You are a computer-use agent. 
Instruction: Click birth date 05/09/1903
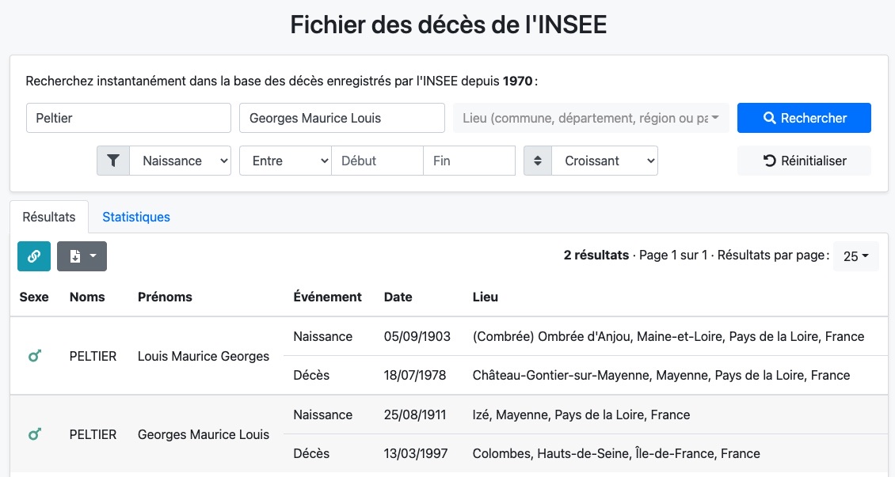point(417,337)
